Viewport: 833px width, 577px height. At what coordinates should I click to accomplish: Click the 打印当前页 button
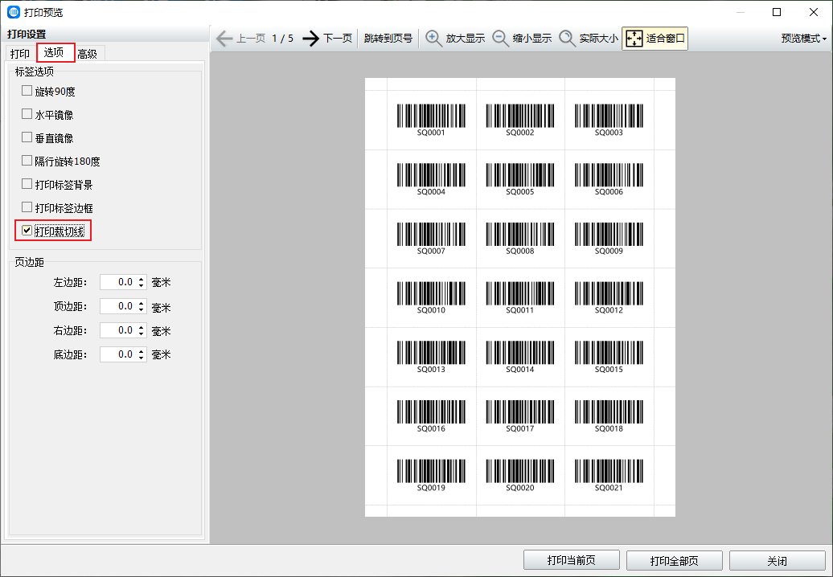coord(572,561)
